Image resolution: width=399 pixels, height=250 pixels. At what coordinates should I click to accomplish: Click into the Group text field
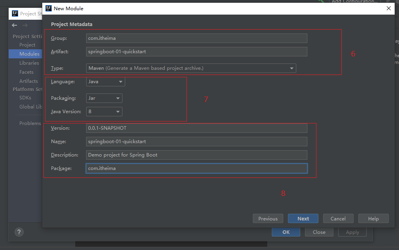[x=196, y=38]
